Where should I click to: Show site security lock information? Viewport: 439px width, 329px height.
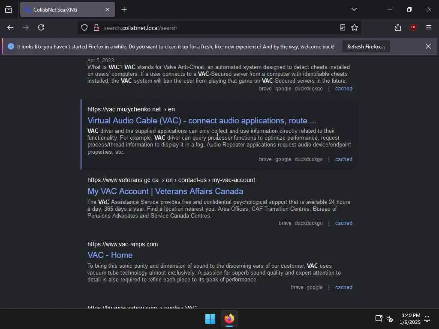pyautogui.click(x=96, y=28)
